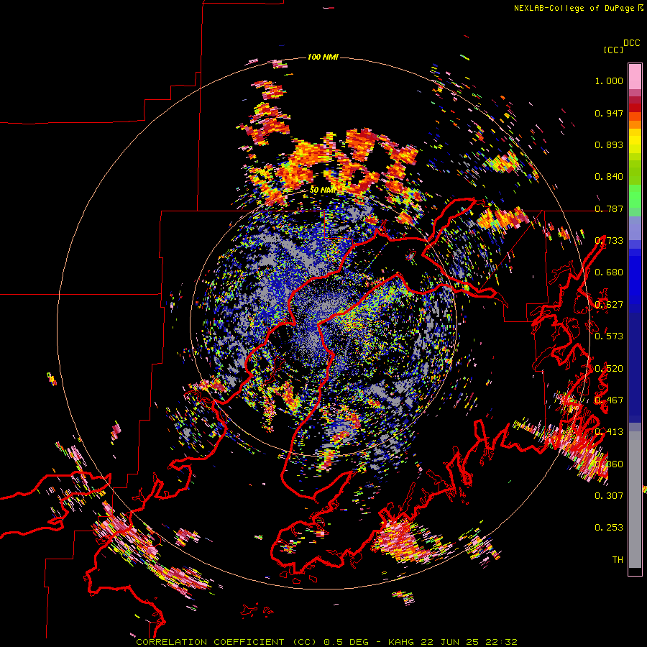Click the TH threshold label on scale

point(618,559)
